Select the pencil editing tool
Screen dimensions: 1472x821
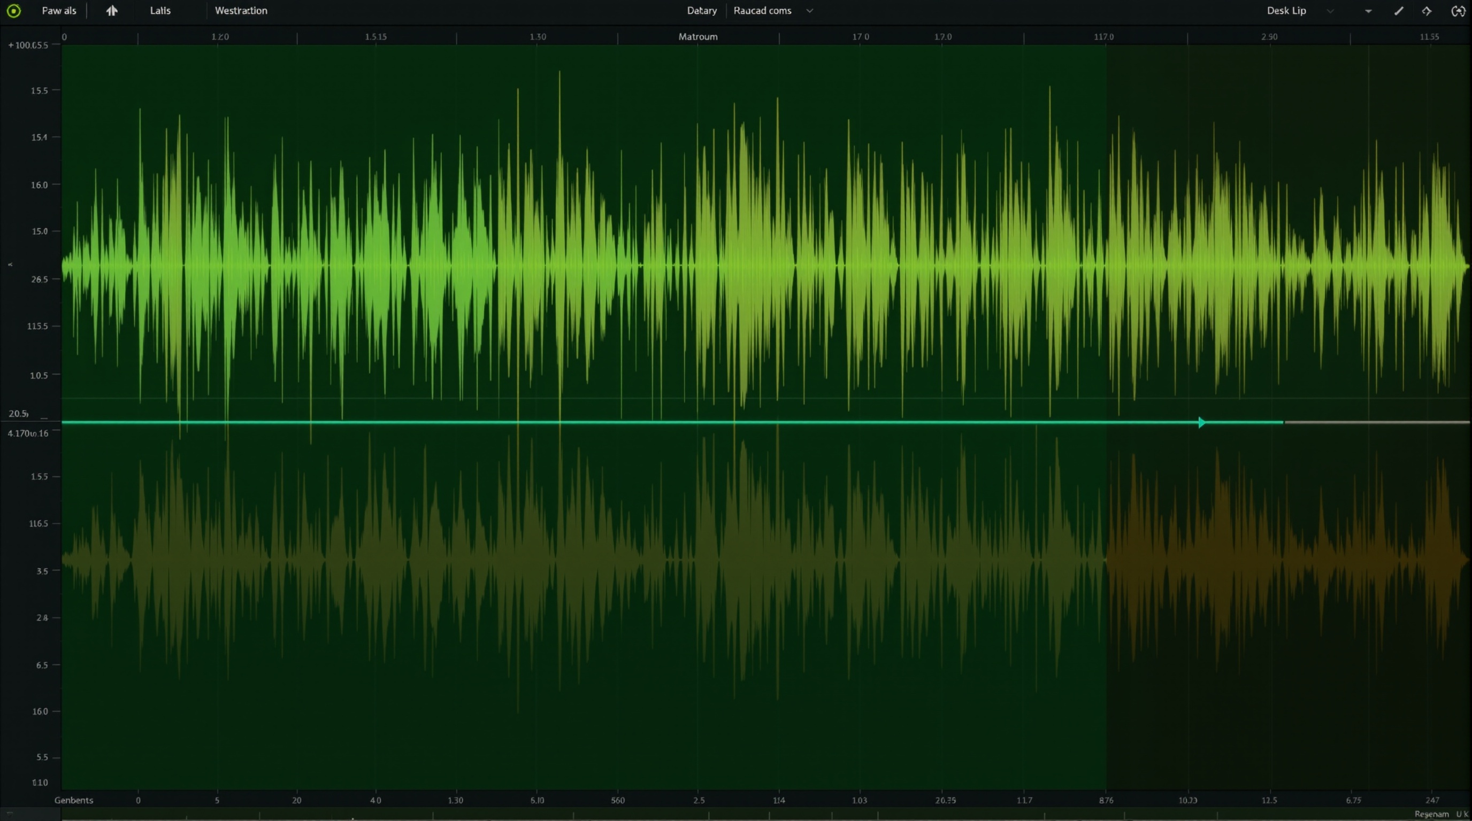1399,10
